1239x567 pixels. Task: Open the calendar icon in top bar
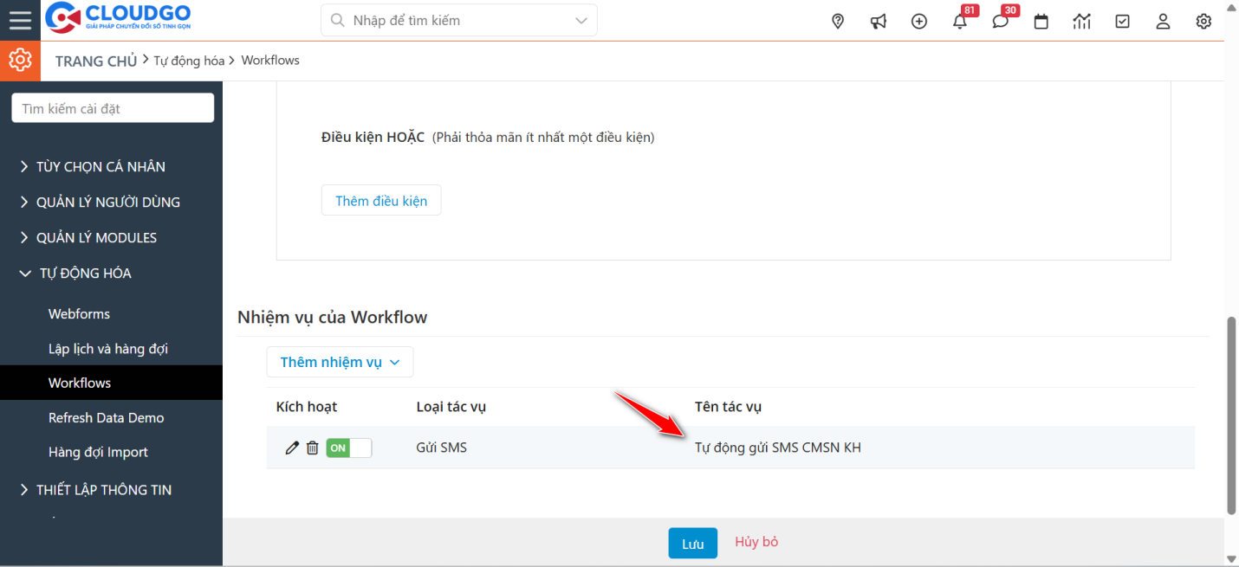tap(1041, 21)
